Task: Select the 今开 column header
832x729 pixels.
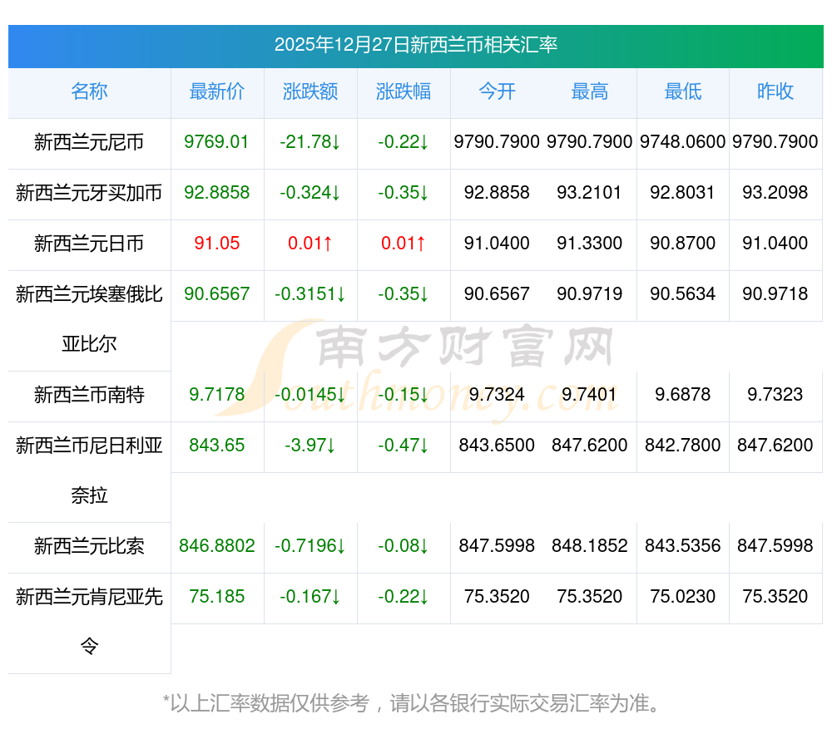Action: [497, 91]
